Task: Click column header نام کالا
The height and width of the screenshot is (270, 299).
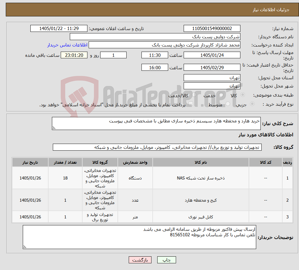Action: [201, 162]
